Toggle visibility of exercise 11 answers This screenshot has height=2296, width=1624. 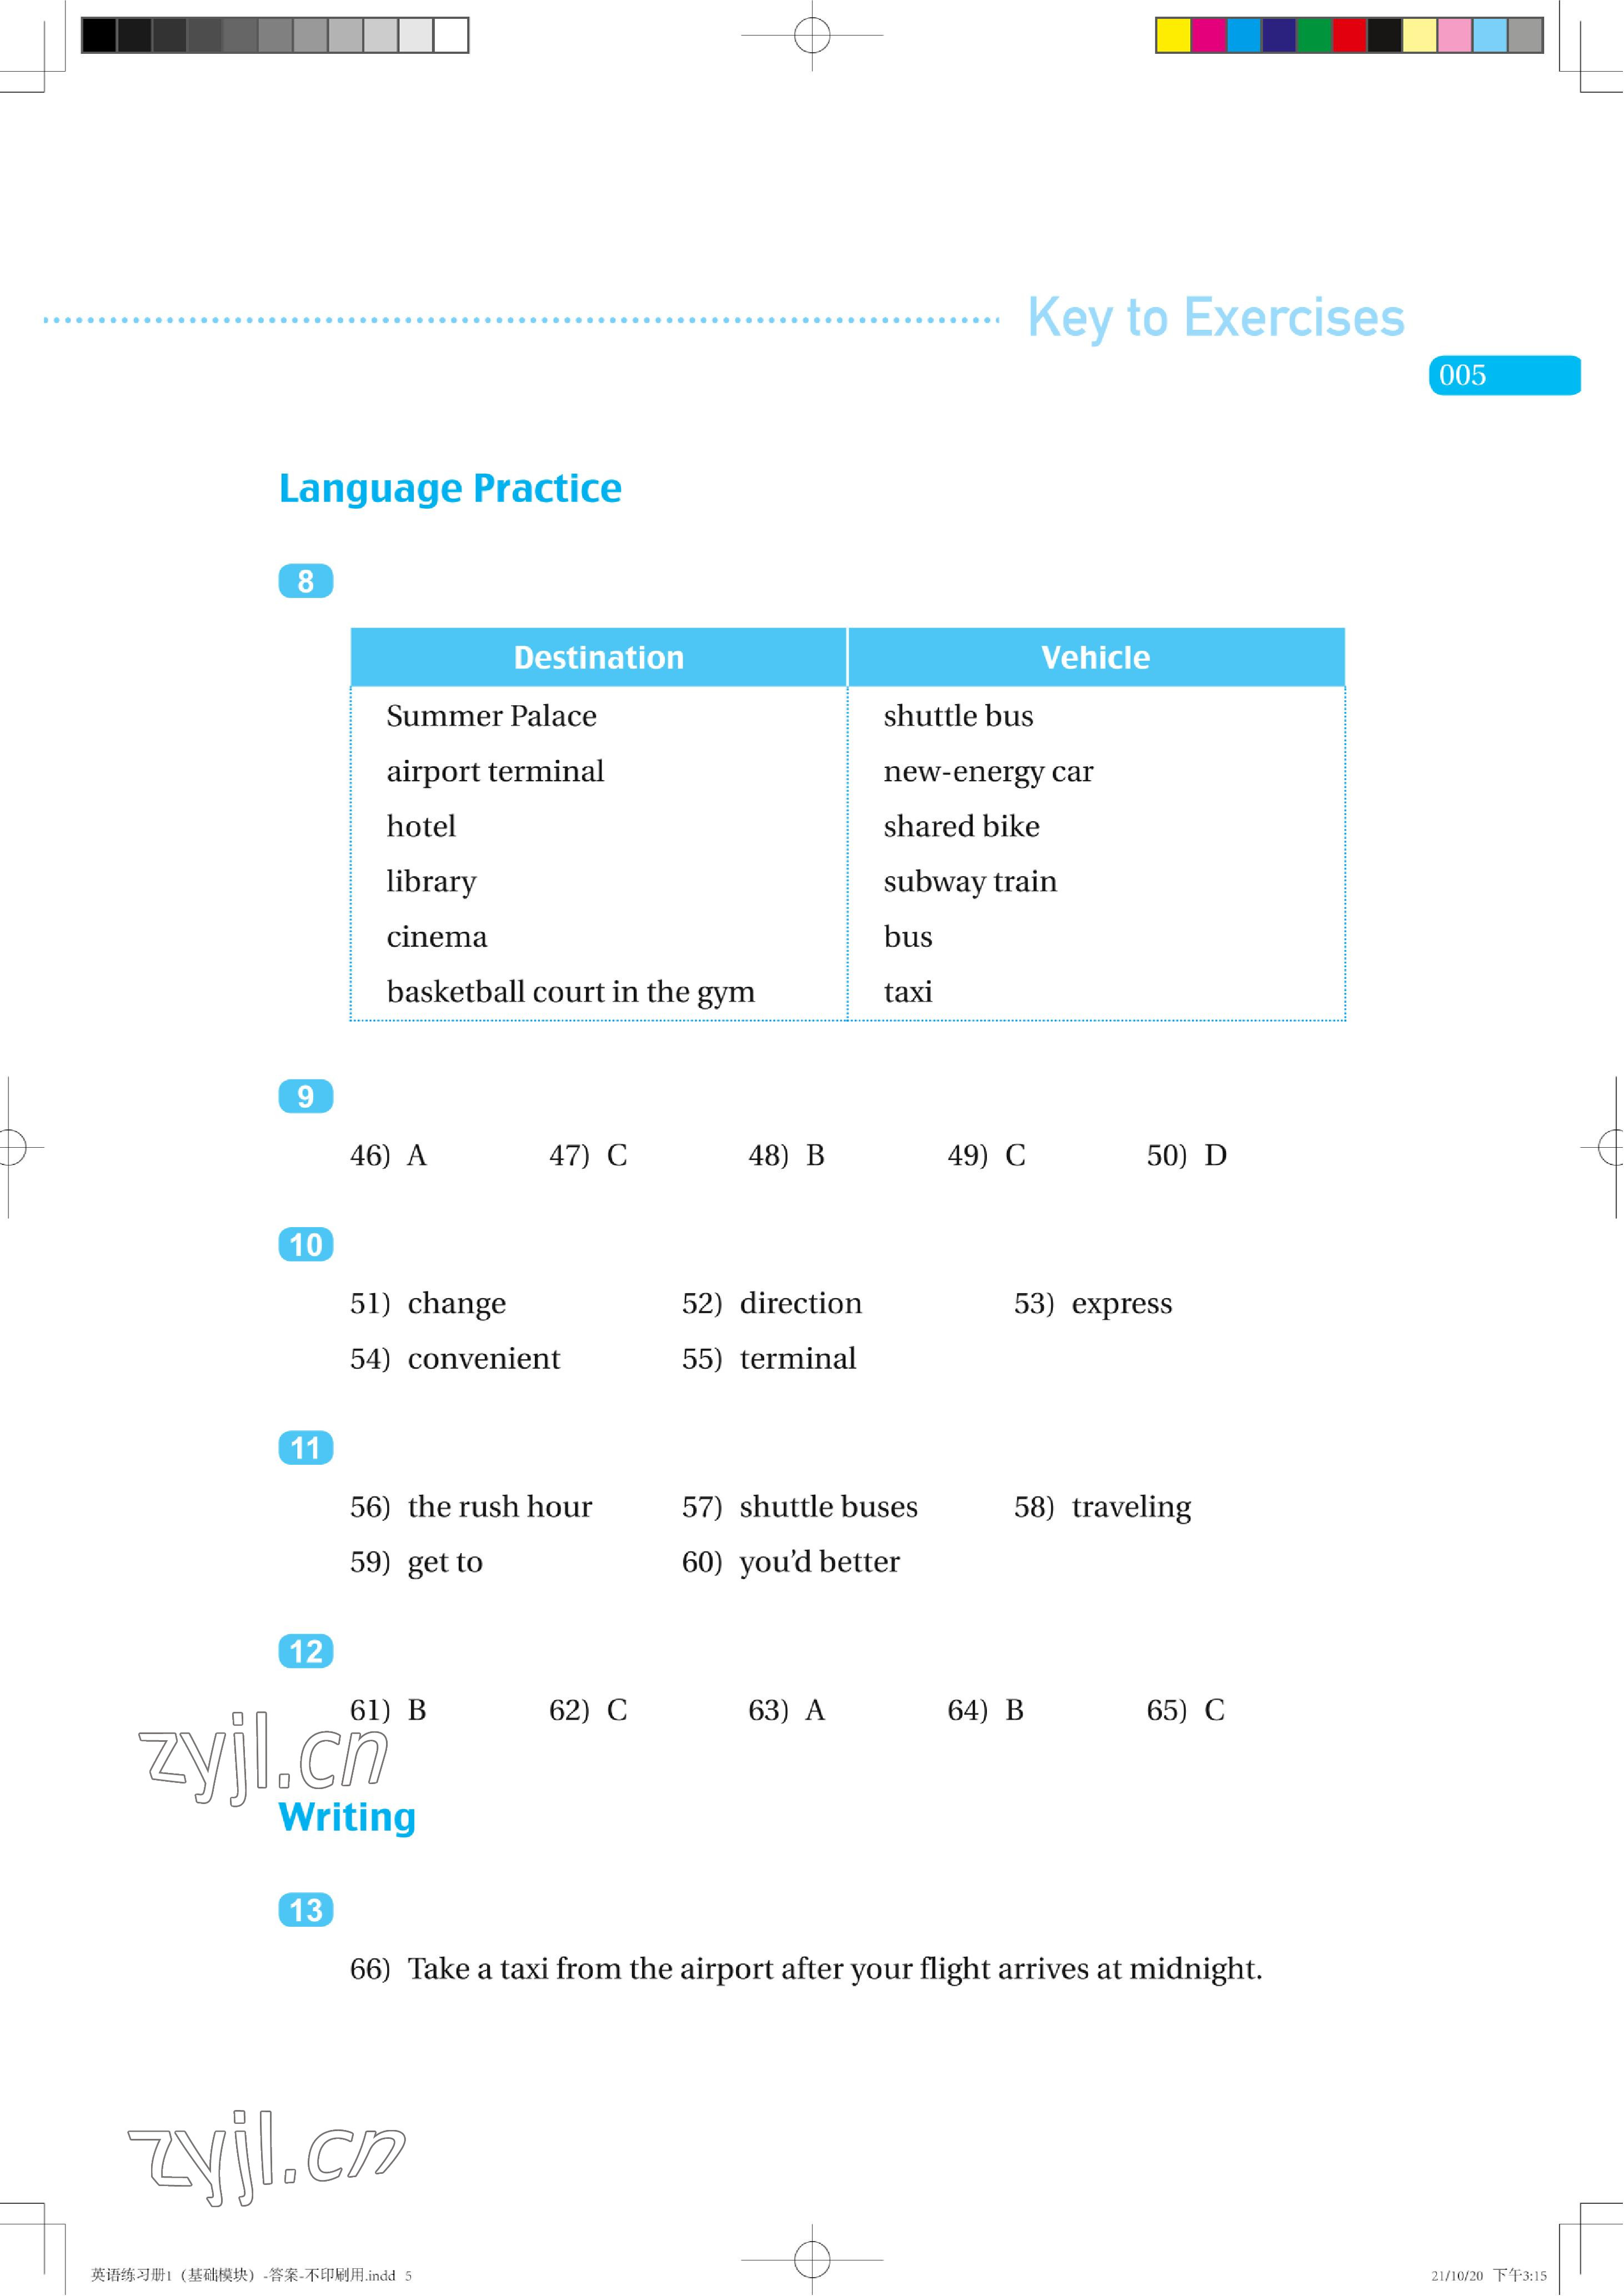pyautogui.click(x=306, y=1437)
